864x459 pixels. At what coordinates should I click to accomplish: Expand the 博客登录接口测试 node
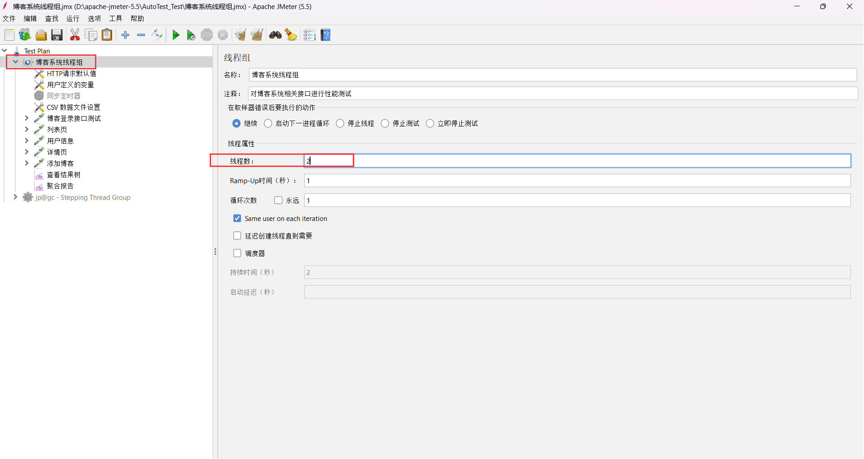coord(27,118)
